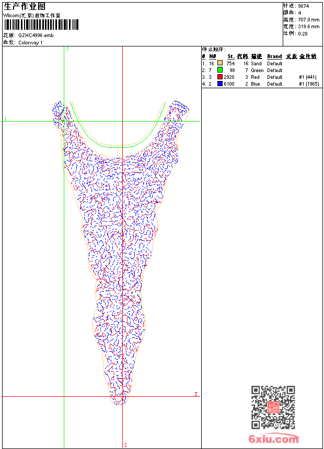324x449 pixels.
Task: Select the Sand row description text
Action: [x=256, y=63]
